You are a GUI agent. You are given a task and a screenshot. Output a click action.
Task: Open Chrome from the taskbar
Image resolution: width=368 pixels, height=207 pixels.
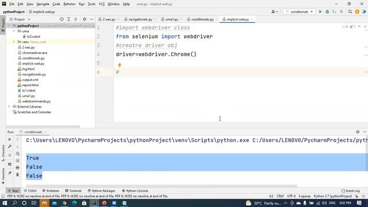coord(64,203)
